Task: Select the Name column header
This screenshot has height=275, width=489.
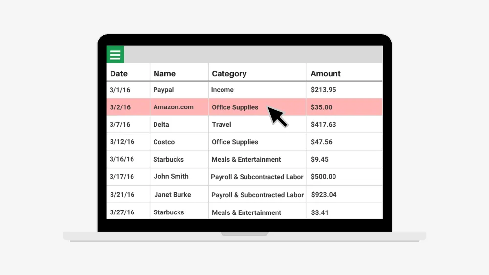Action: point(164,74)
